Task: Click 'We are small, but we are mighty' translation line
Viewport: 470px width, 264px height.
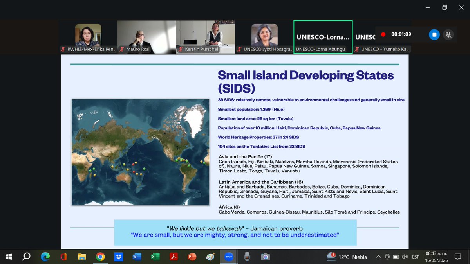Action: point(235,235)
